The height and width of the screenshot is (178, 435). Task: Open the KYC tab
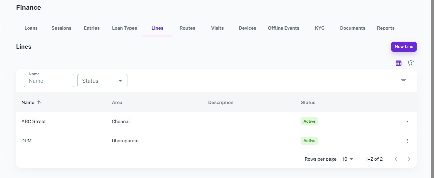point(320,28)
